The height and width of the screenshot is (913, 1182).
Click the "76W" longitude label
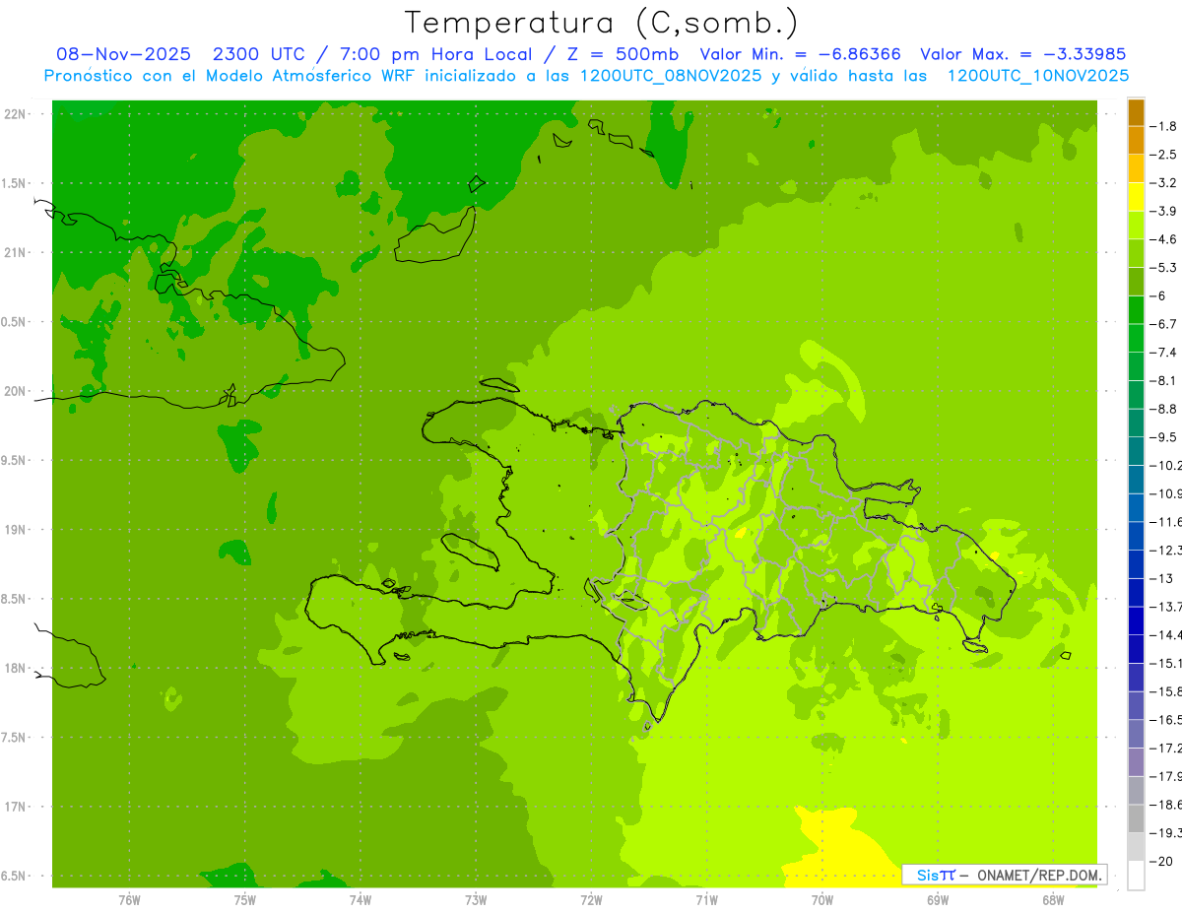coord(129,899)
